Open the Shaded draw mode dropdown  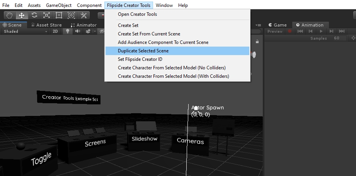(x=26, y=31)
